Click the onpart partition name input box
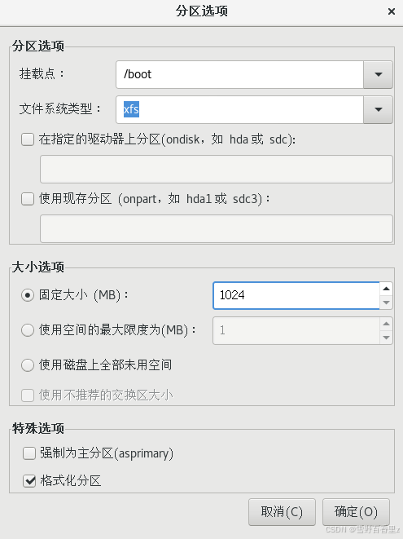Image resolution: width=403 pixels, height=539 pixels. pyautogui.click(x=217, y=228)
